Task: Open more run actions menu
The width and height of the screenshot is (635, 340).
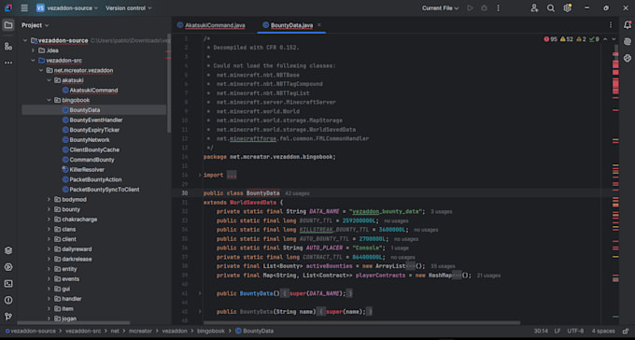Action: click(x=498, y=8)
